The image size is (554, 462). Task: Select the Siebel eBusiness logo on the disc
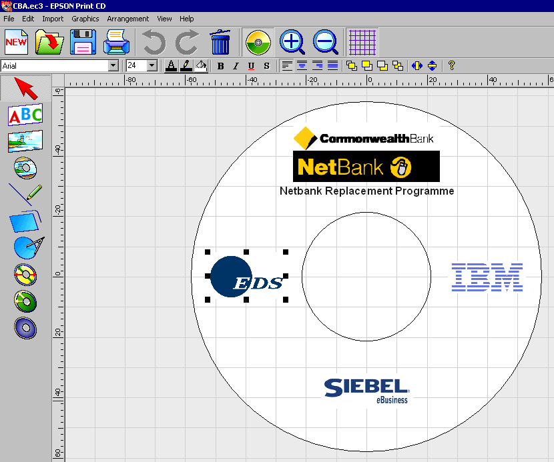tap(366, 391)
